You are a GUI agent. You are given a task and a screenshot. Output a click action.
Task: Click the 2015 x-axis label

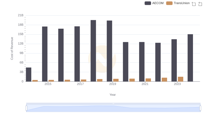click(x=48, y=84)
